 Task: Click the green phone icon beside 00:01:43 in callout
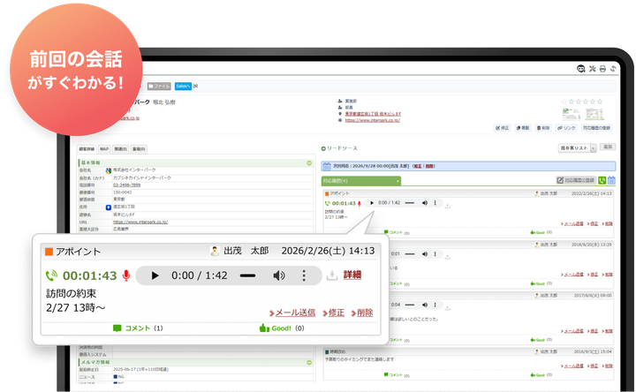point(51,275)
